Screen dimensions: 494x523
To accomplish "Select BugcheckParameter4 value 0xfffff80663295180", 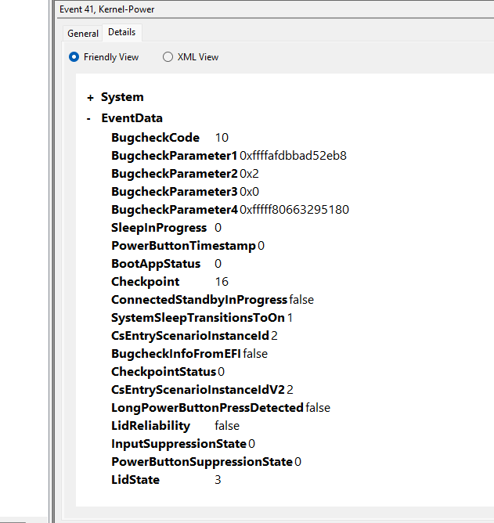I will click(x=294, y=210).
